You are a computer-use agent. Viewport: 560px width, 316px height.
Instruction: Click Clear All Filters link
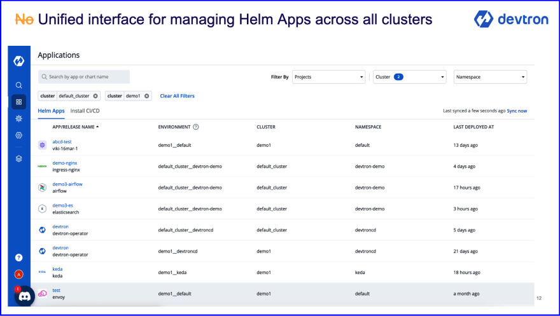(x=177, y=96)
